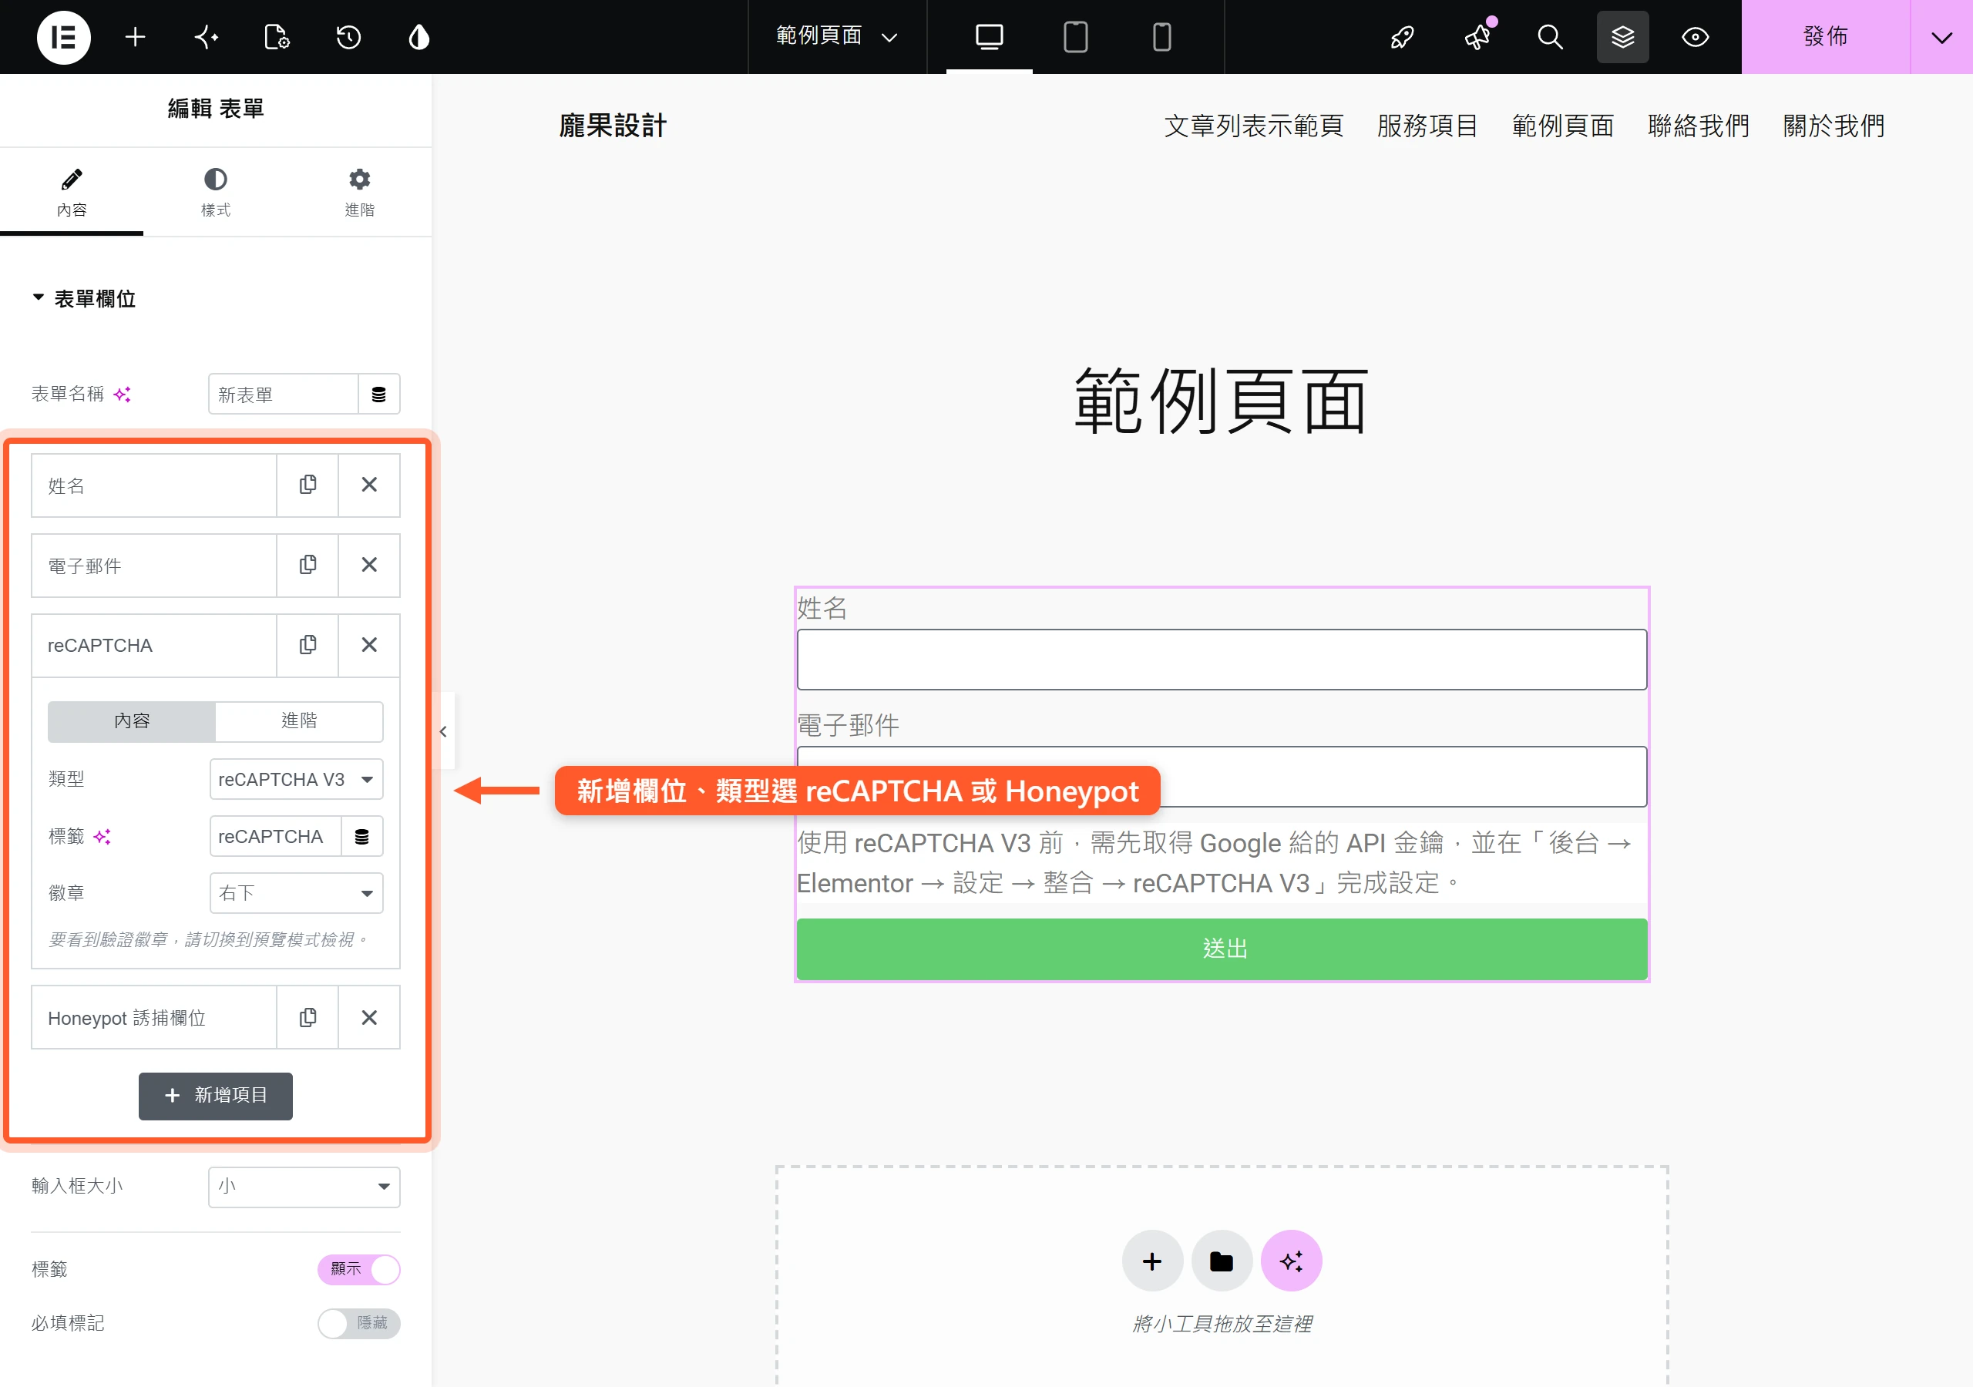1973x1387 pixels.
Task: Select reCAPTCHA field 內容 sub-tab
Action: click(132, 722)
